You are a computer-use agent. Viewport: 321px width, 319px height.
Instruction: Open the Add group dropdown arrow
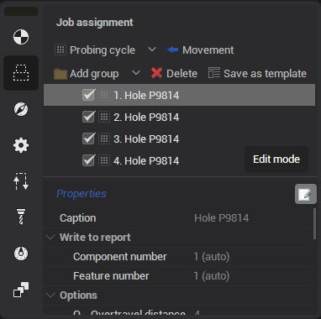136,73
